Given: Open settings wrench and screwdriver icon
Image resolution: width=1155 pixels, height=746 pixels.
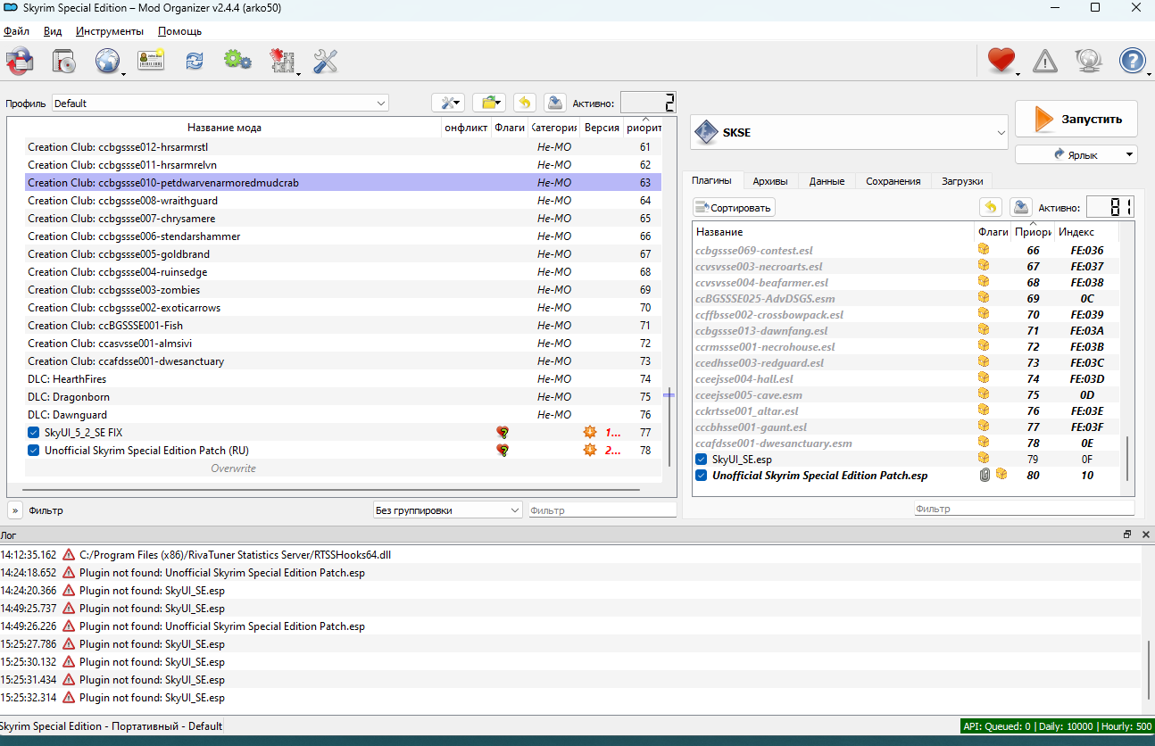Looking at the screenshot, I should 326,61.
